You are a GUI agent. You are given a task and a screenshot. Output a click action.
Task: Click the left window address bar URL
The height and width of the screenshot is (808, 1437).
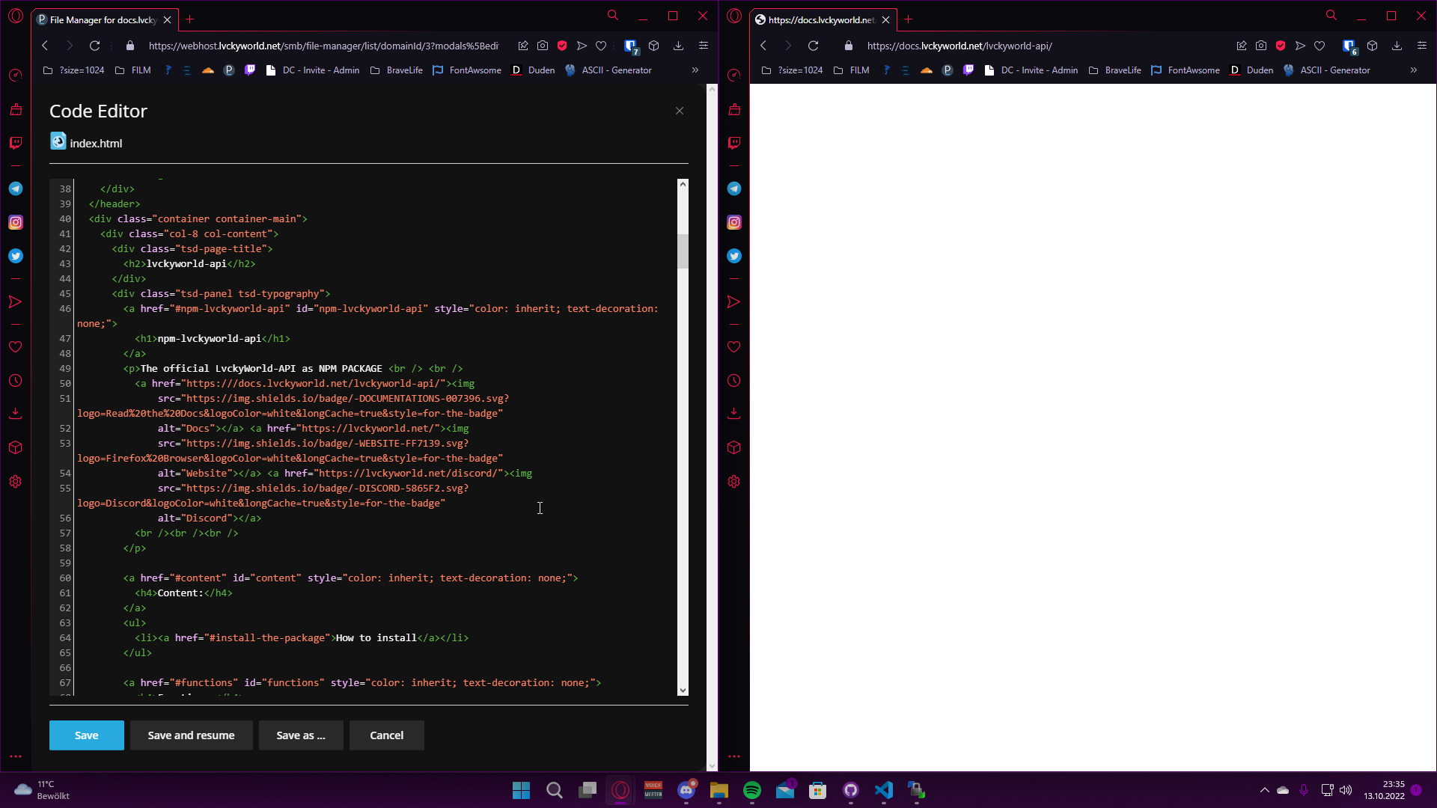(x=322, y=46)
